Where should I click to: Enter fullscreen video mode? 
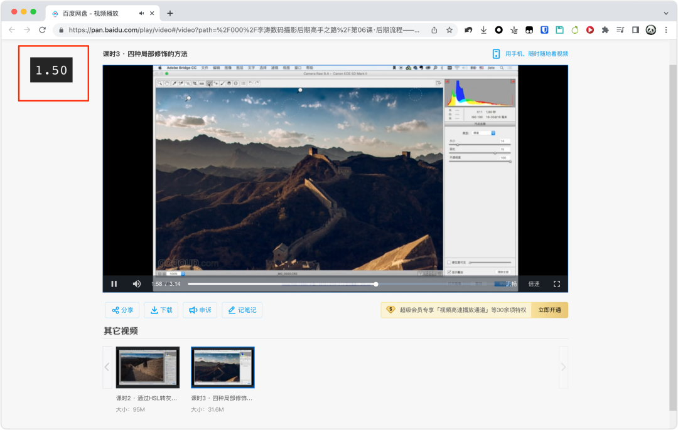557,284
